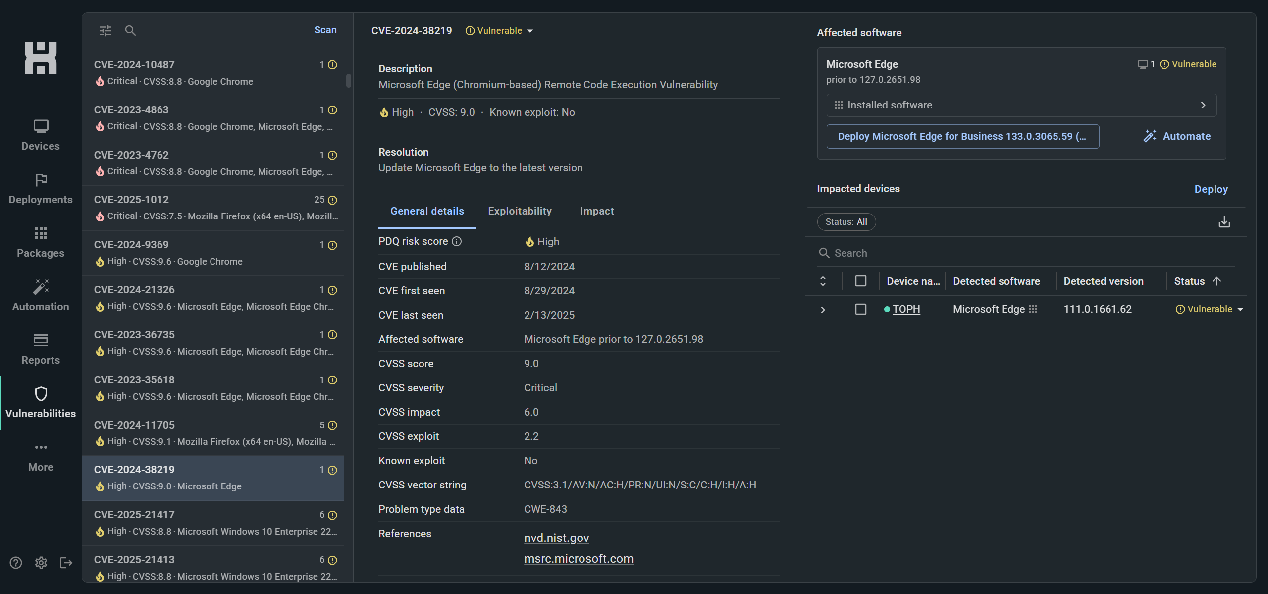Open the Vulnerable status dropdown near CVE title
The width and height of the screenshot is (1268, 594).
point(499,31)
